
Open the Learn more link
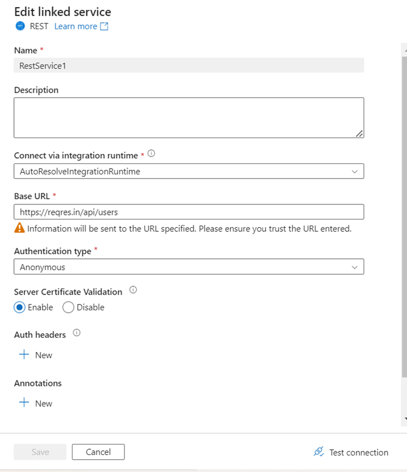point(75,26)
